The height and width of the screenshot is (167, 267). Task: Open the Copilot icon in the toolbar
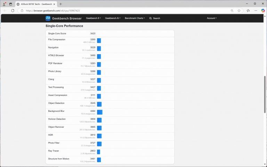[263, 10]
